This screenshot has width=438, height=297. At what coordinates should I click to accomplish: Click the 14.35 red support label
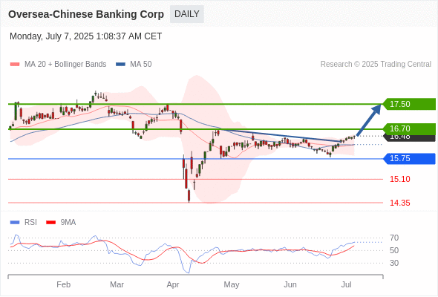[400, 203]
